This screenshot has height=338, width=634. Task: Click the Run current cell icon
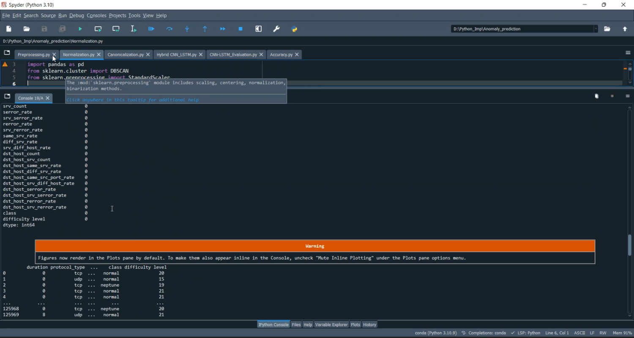click(x=98, y=29)
